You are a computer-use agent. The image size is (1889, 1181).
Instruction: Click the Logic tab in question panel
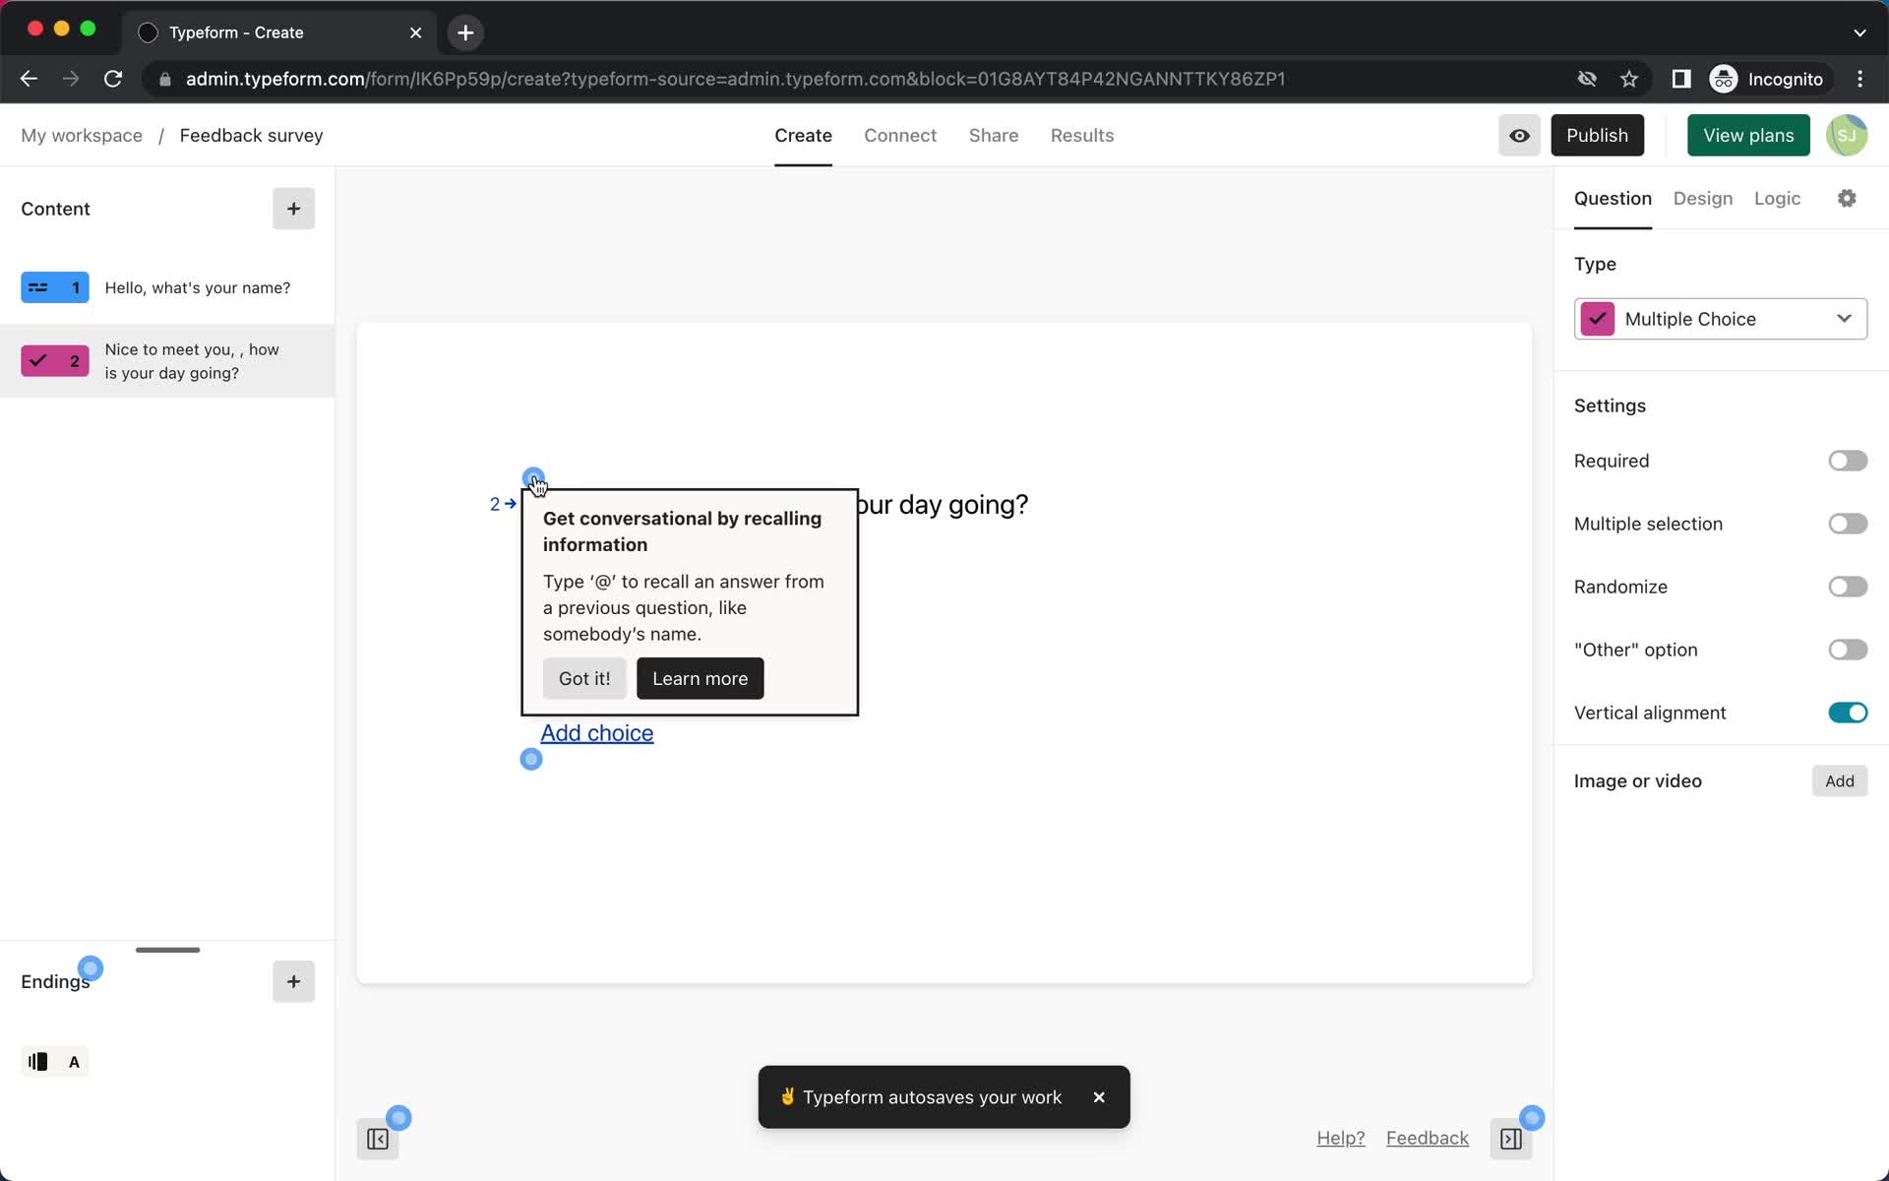[1778, 197]
